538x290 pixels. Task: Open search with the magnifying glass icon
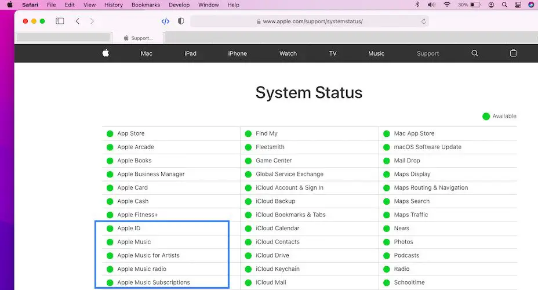tap(475, 53)
